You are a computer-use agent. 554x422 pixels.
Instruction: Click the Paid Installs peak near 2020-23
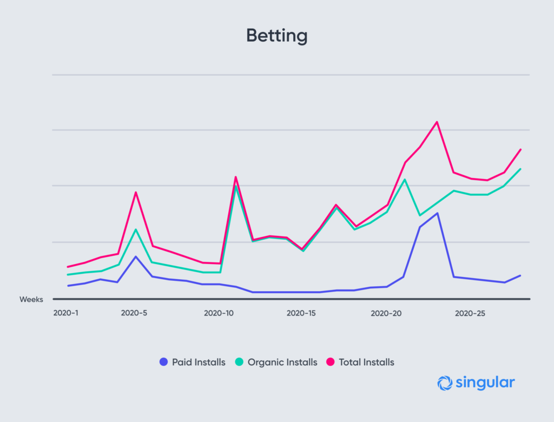tap(437, 213)
